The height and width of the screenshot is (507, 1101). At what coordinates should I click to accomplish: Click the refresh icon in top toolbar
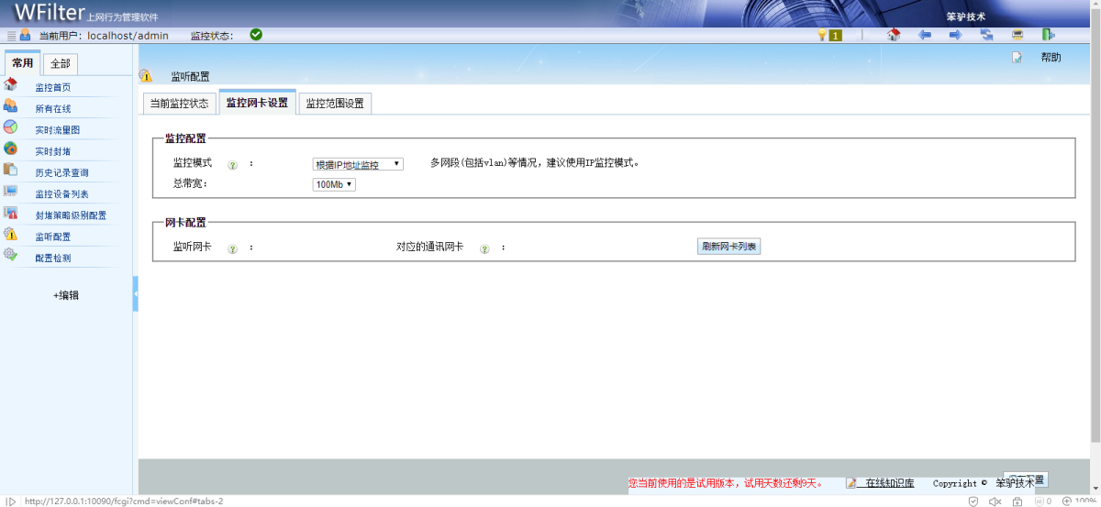pos(986,35)
